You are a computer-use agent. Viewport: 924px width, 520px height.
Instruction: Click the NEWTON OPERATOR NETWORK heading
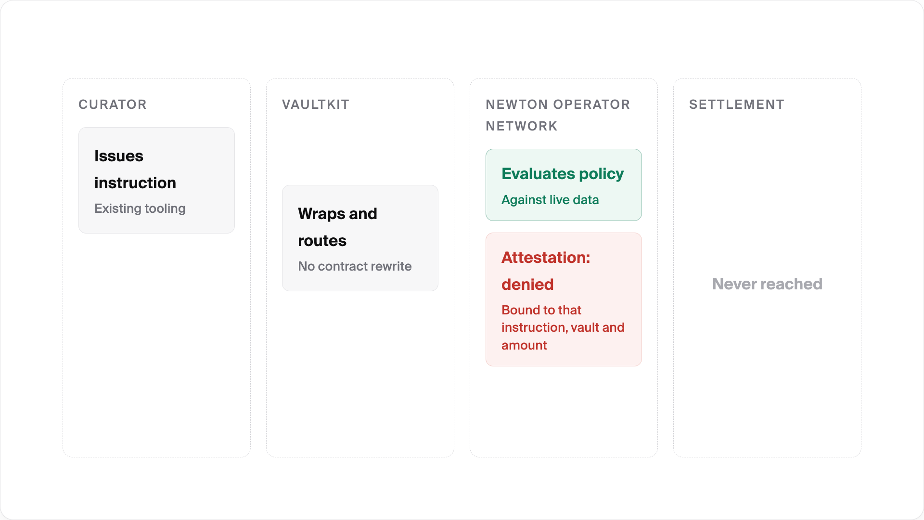558,115
